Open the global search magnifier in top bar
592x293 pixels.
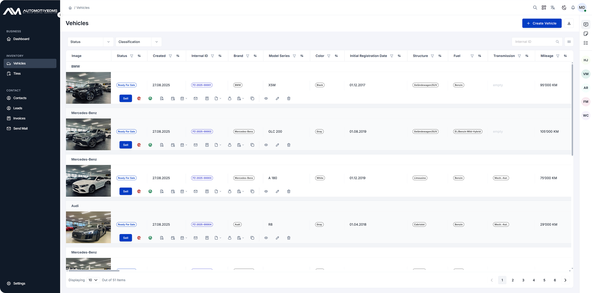(535, 8)
